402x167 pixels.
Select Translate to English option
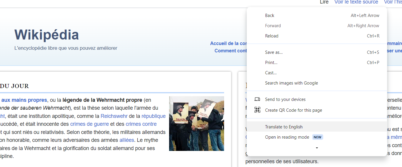pyautogui.click(x=284, y=127)
